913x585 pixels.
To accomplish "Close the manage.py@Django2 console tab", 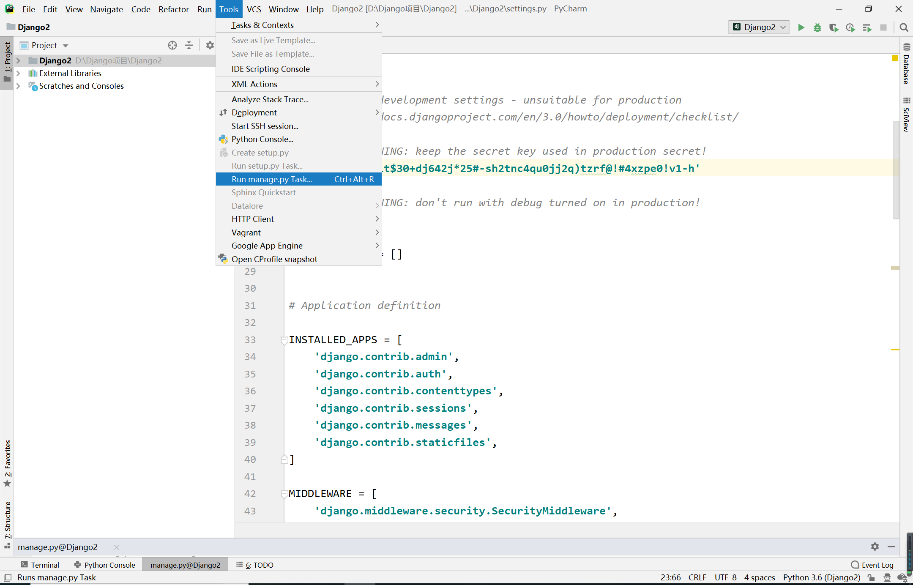I will (117, 547).
